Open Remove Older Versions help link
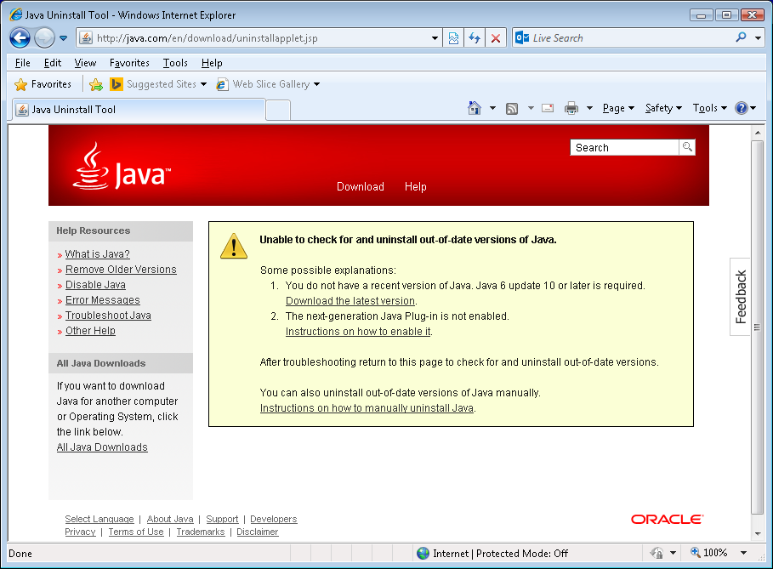Screen dimensions: 773x569 click(x=121, y=270)
